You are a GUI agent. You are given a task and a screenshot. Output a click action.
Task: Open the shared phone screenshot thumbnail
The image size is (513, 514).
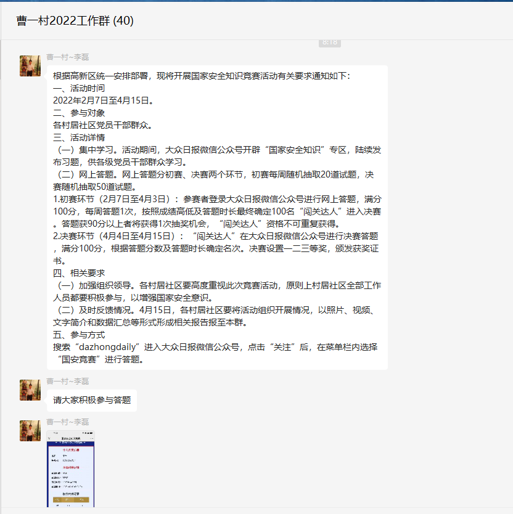70,469
